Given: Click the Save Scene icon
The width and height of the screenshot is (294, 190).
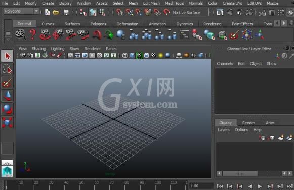Looking at the screenshot, I should click(66, 13).
